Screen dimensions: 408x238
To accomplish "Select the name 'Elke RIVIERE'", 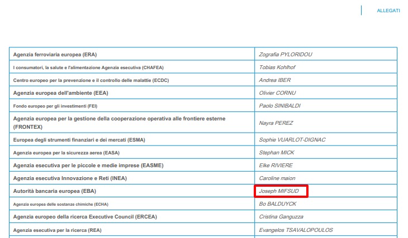I will (276, 166).
